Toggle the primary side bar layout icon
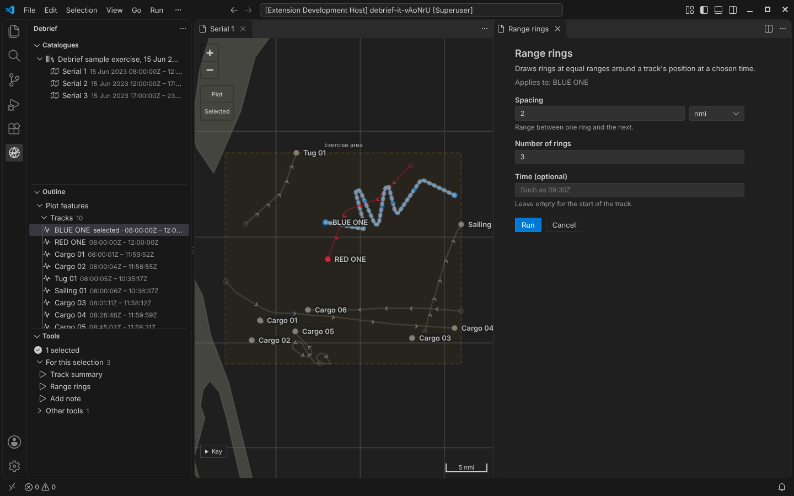Image resolution: width=794 pixels, height=496 pixels. coord(704,10)
